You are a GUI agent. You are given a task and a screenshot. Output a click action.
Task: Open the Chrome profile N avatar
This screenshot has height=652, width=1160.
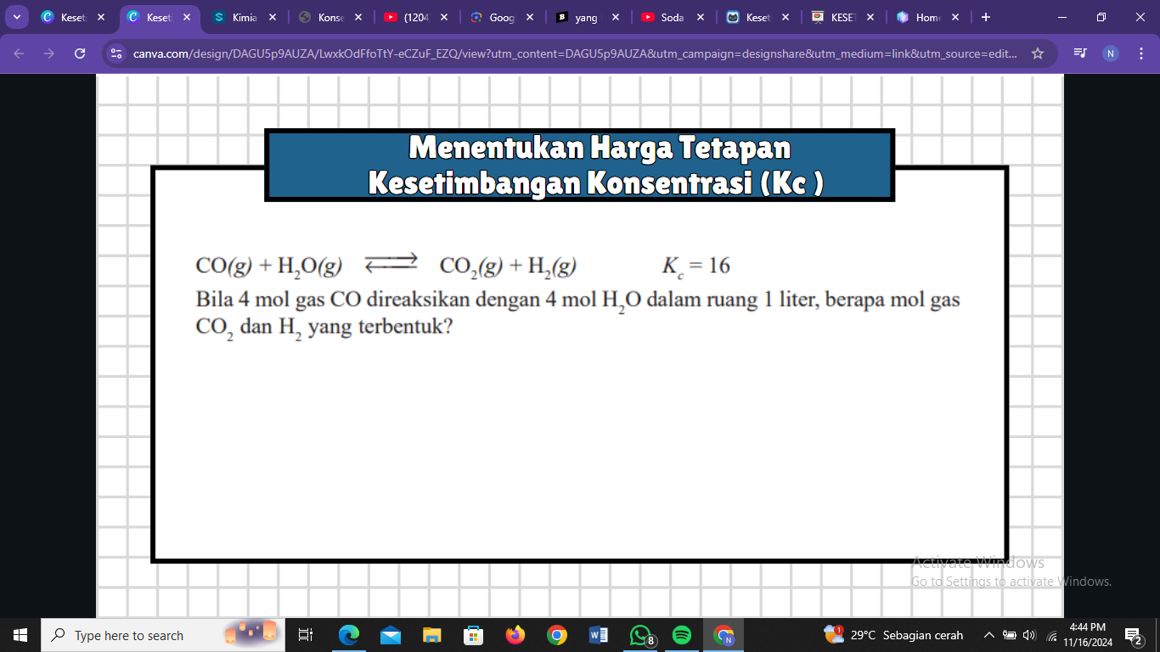(1111, 53)
